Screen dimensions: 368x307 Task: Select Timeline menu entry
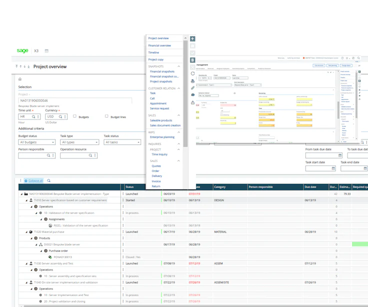coord(153,52)
